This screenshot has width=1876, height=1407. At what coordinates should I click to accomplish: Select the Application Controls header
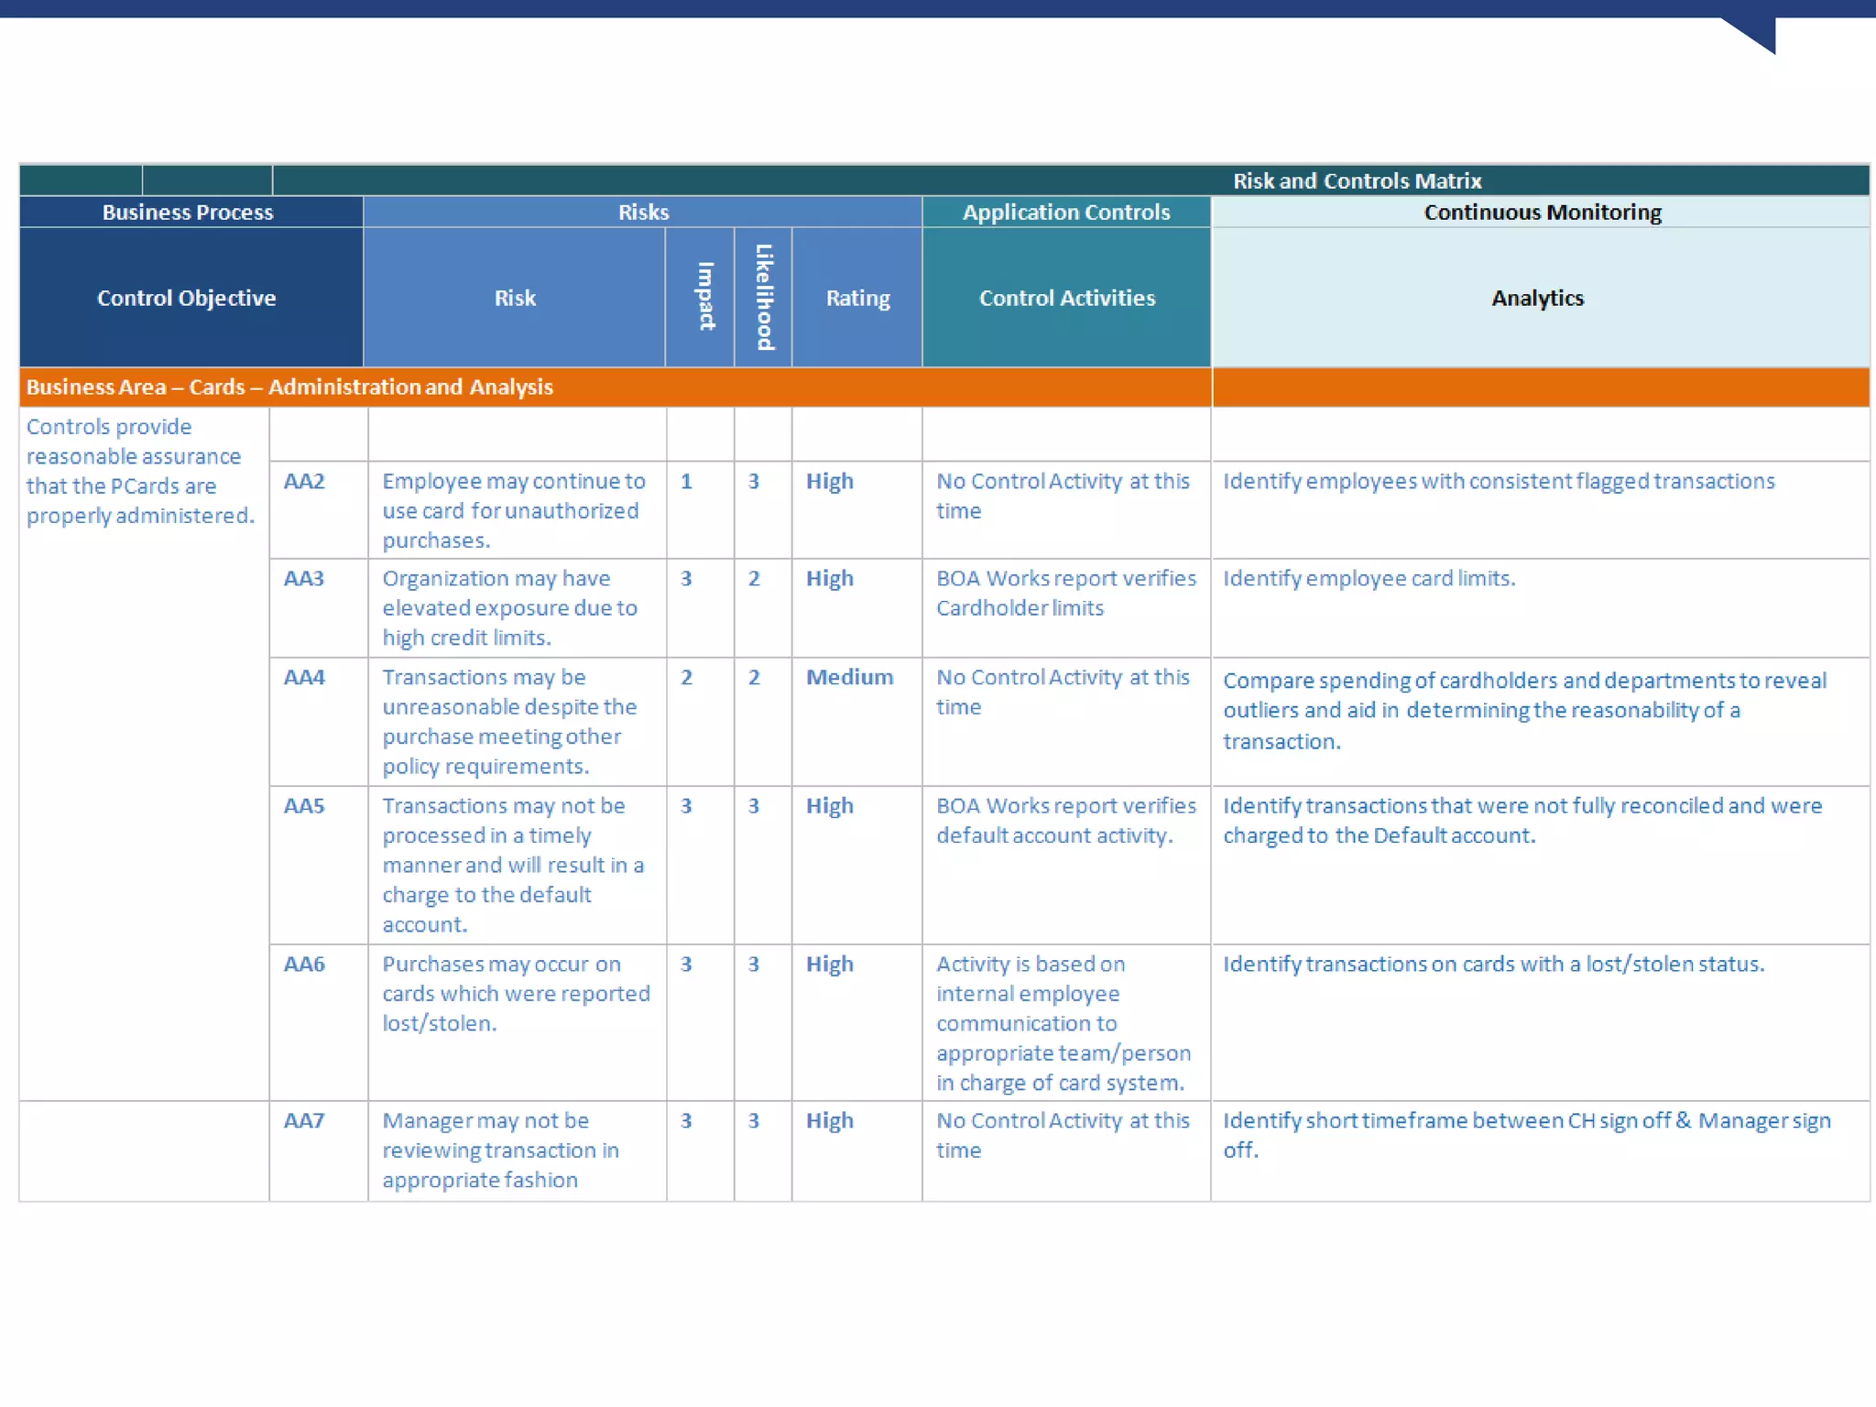[1066, 212]
